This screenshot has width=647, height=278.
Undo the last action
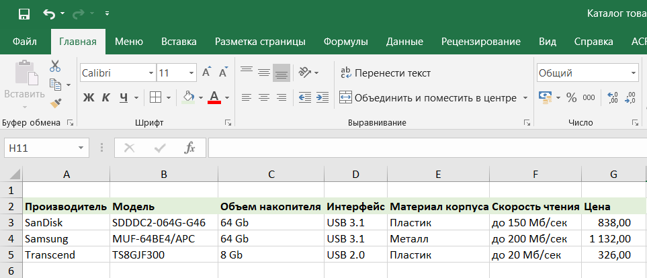49,14
